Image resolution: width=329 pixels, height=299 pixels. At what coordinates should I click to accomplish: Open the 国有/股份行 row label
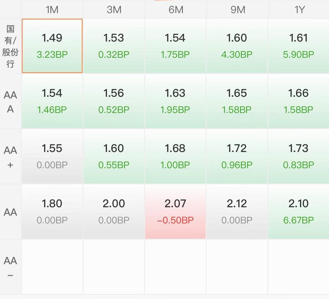pos(11,46)
